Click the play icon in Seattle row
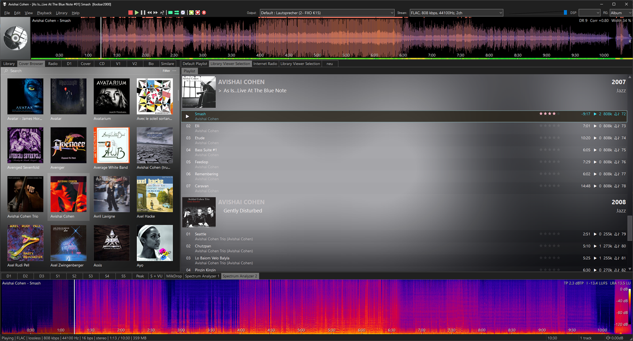Image resolution: width=633 pixels, height=341 pixels. tap(595, 234)
